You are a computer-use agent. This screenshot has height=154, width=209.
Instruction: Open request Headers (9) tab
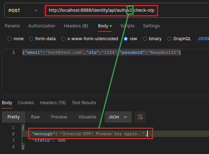click(76, 26)
